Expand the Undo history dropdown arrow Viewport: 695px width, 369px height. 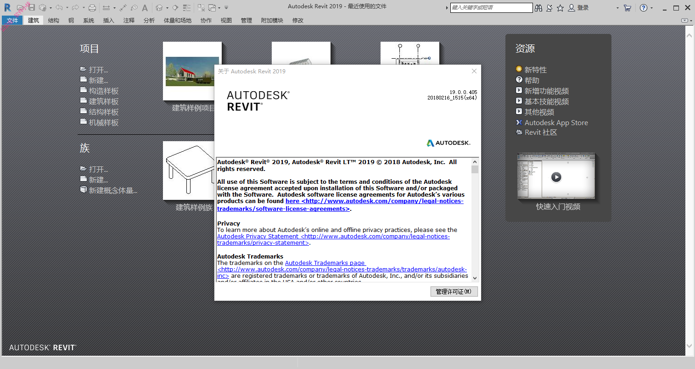click(x=67, y=8)
